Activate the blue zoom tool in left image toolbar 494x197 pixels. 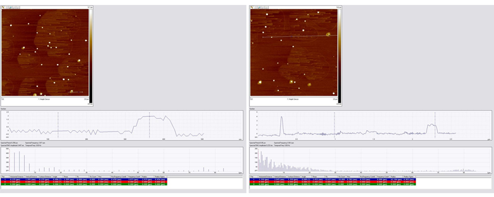click(x=11, y=7)
